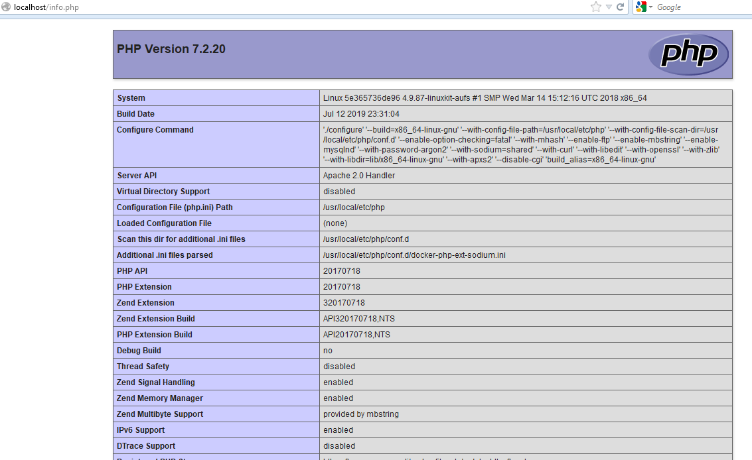Open the Google search engine selector
The image size is (752, 460).
pos(644,7)
